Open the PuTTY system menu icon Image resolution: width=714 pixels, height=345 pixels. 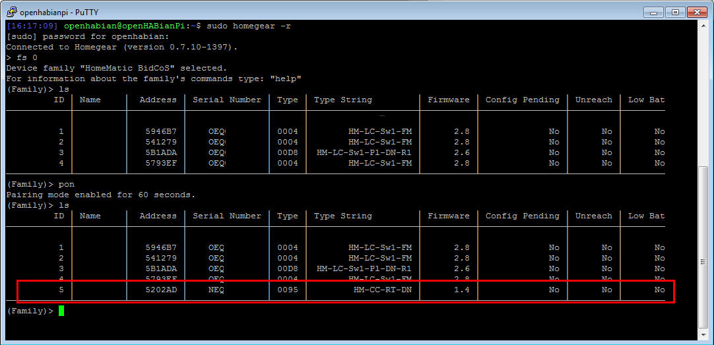11,12
